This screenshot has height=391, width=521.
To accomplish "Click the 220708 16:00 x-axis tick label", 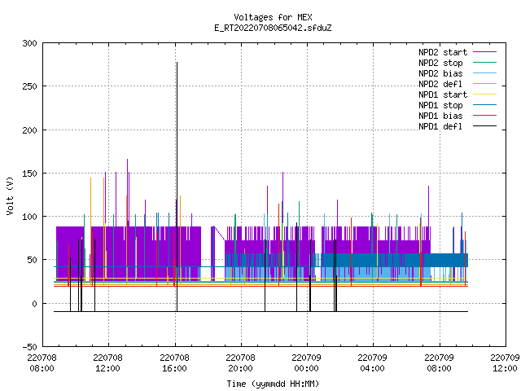I will click(x=174, y=362).
